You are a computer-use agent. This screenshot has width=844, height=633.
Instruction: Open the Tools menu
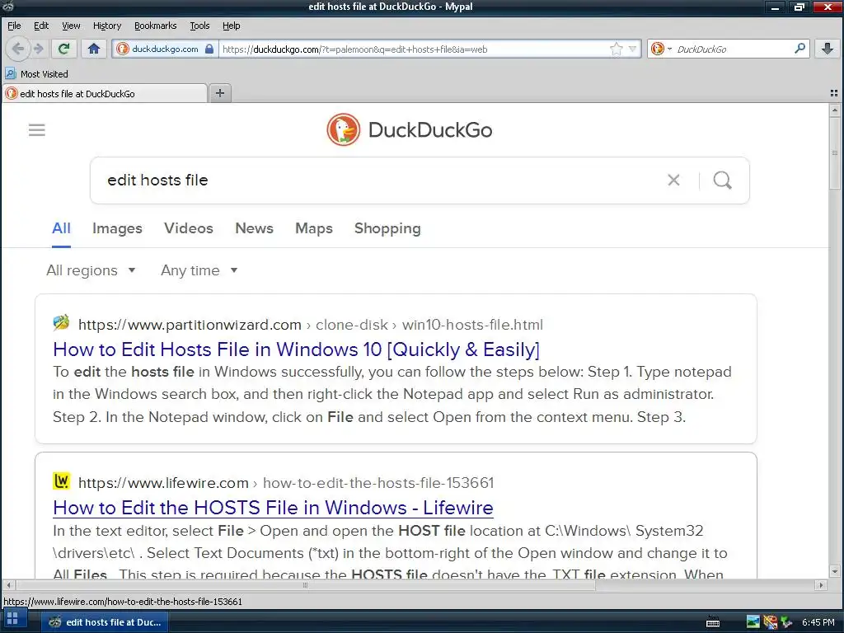pyautogui.click(x=199, y=26)
